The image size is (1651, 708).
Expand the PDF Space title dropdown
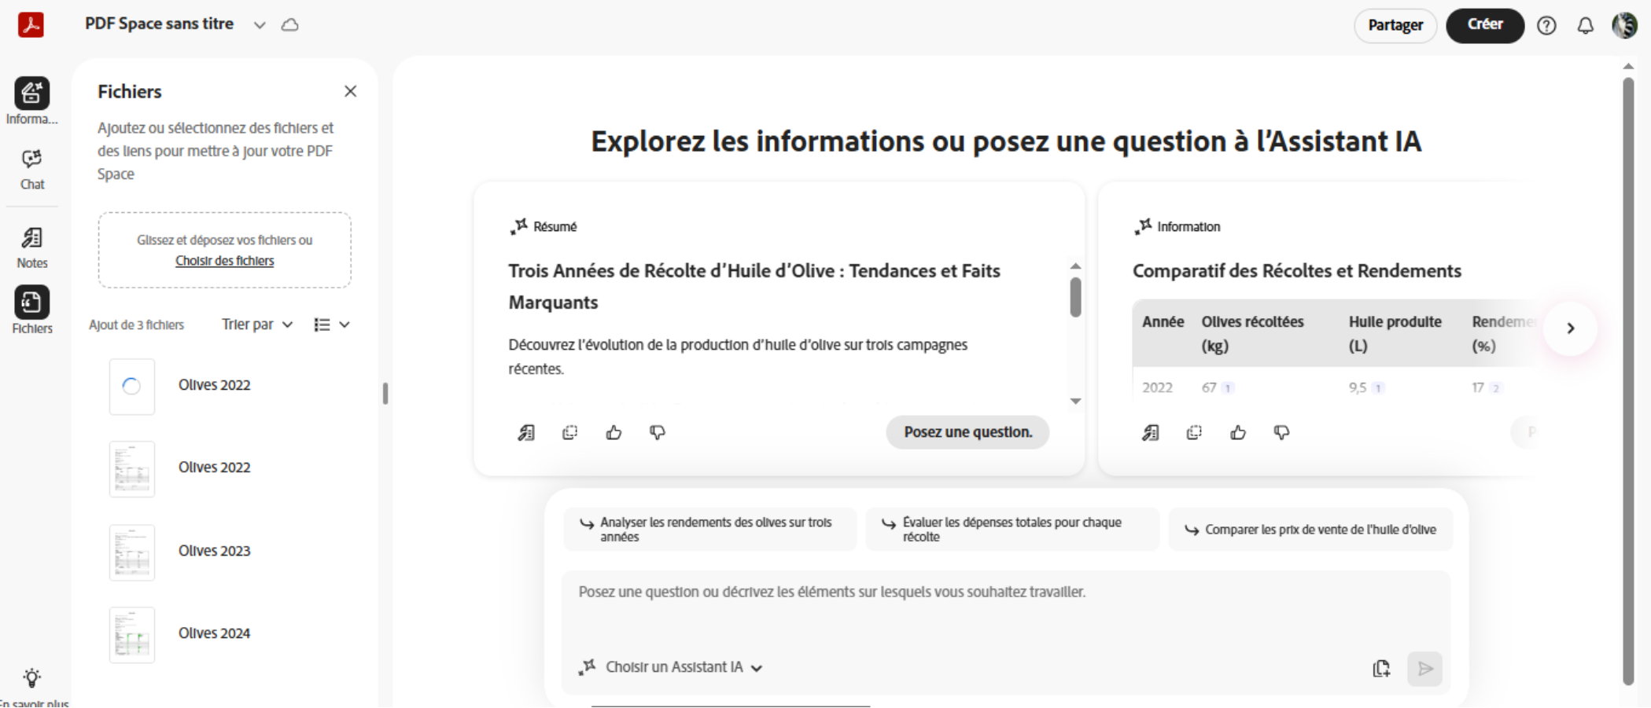point(260,25)
